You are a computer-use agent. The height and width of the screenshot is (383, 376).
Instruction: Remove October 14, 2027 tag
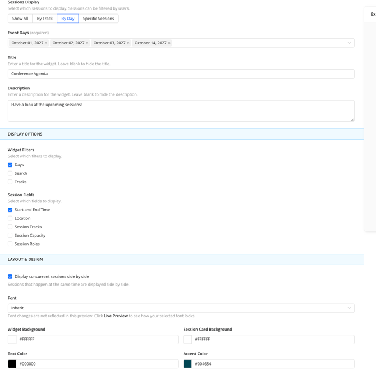pos(169,43)
